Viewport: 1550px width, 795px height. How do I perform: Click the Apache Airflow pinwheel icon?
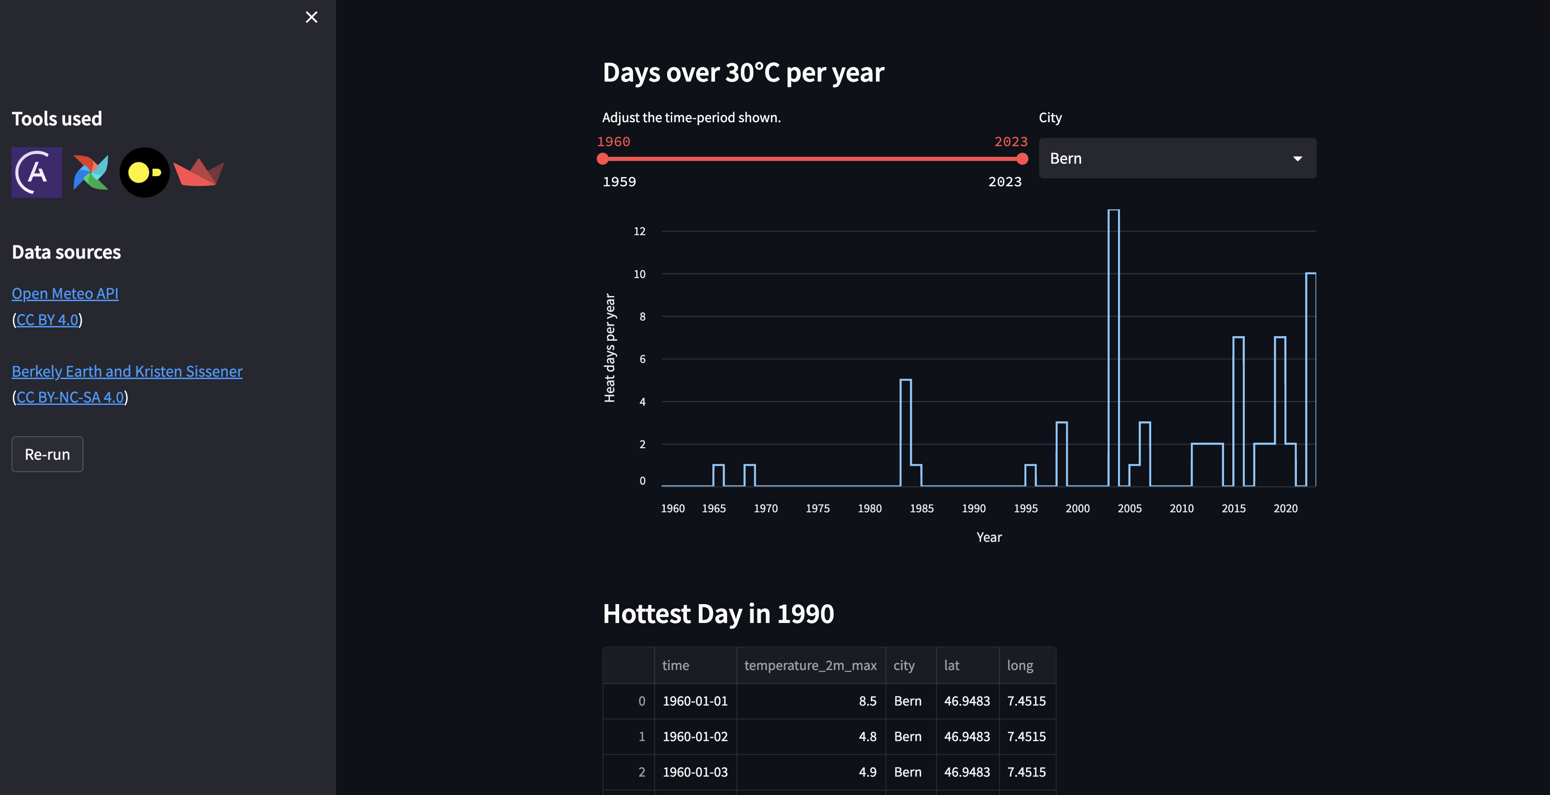click(91, 173)
